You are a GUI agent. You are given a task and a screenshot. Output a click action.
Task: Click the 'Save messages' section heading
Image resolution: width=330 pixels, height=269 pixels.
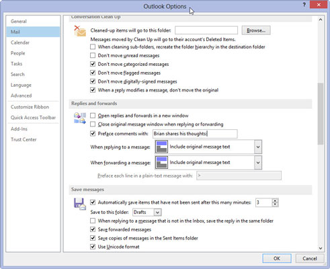(x=87, y=190)
